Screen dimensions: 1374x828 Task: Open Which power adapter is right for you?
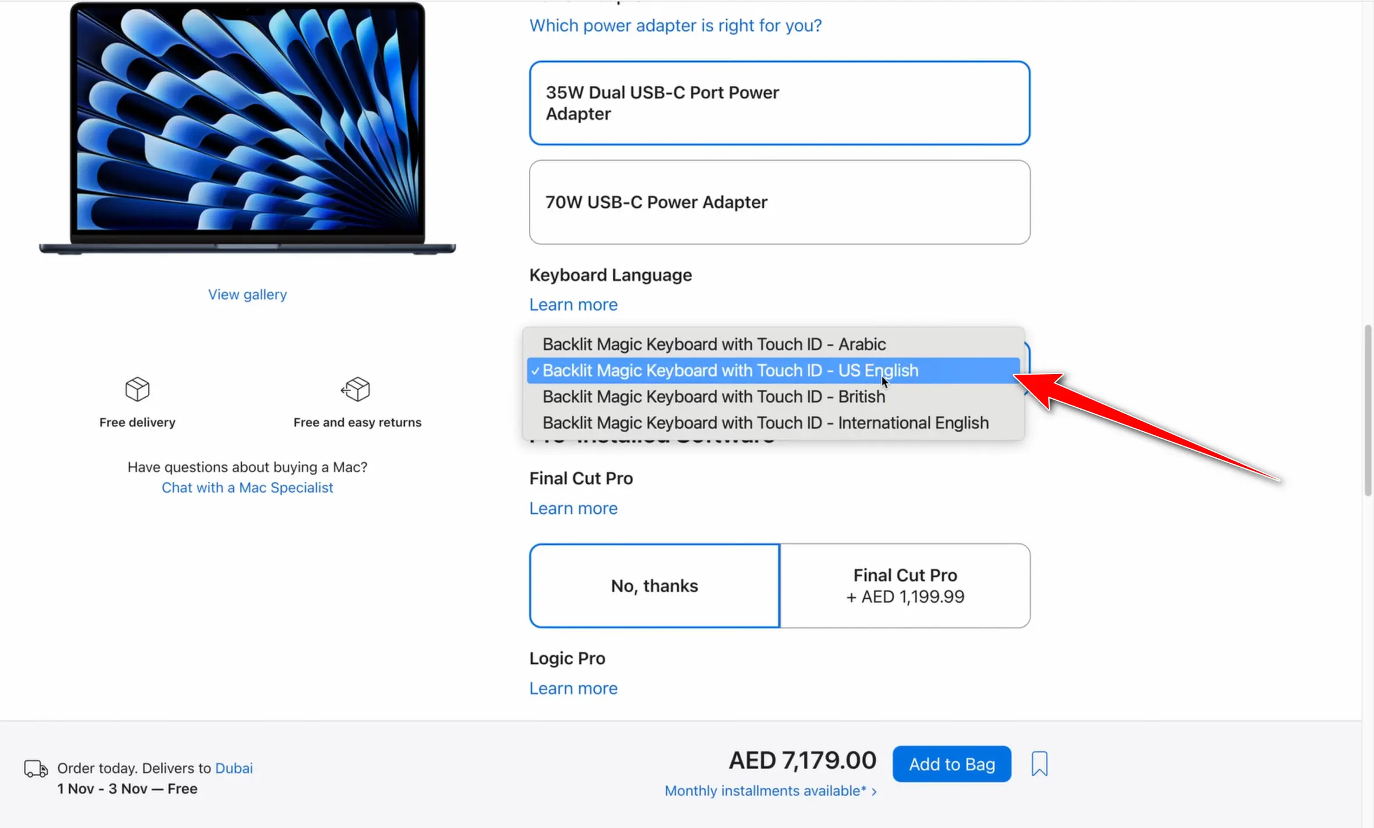(x=676, y=25)
